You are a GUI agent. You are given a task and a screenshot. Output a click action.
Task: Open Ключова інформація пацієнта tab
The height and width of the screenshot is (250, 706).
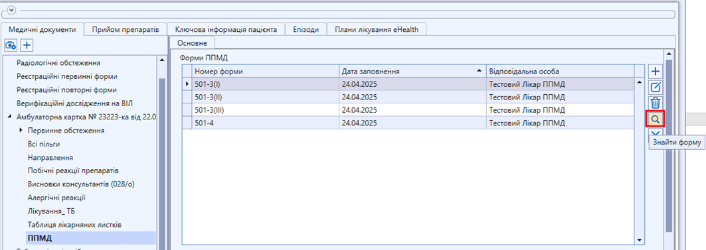tap(226, 30)
